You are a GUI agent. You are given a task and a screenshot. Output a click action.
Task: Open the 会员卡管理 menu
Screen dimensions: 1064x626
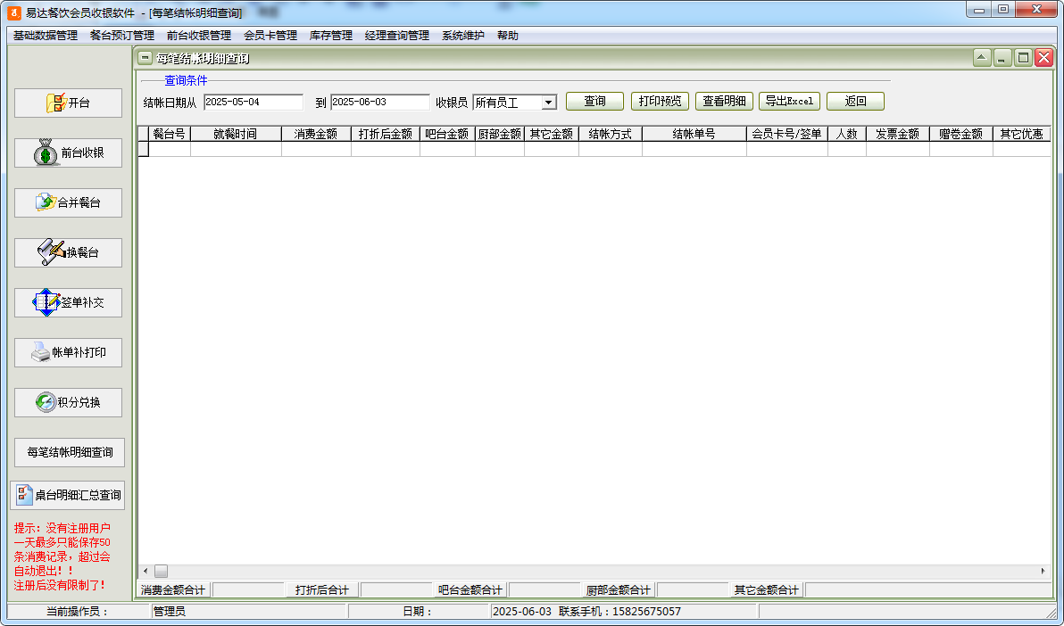pyautogui.click(x=270, y=36)
